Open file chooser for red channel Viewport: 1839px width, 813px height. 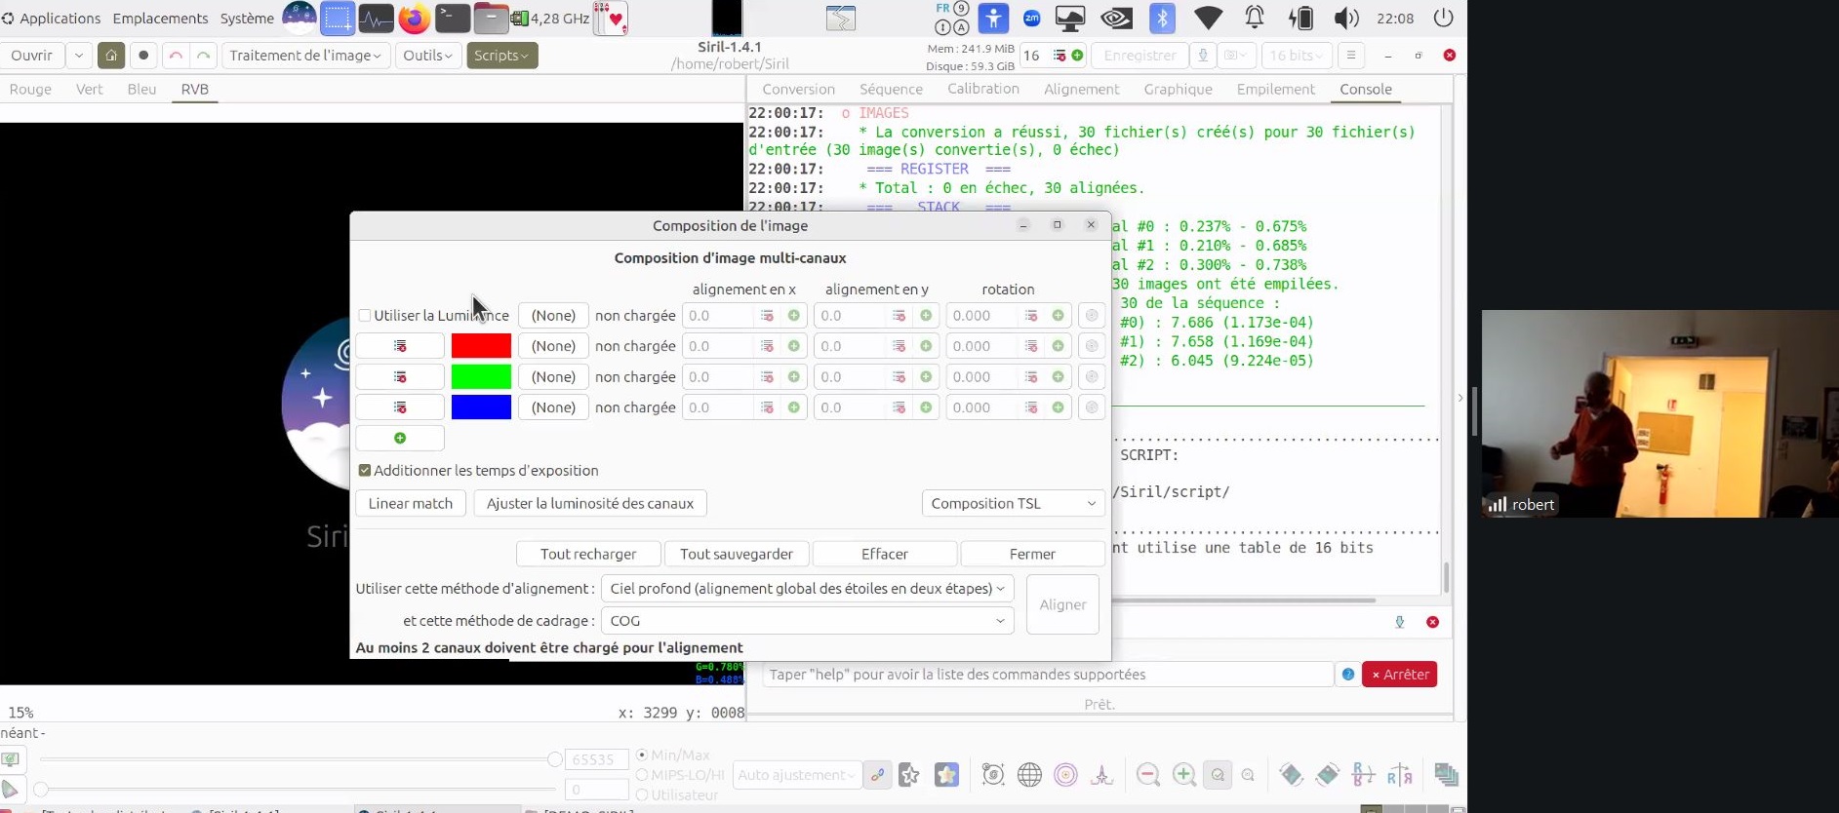[553, 346]
